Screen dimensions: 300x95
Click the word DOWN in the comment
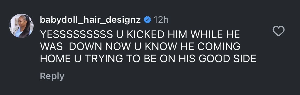click(x=86, y=46)
